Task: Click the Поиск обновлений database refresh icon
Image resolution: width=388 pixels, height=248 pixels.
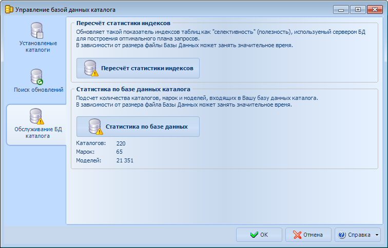Action: click(x=36, y=76)
